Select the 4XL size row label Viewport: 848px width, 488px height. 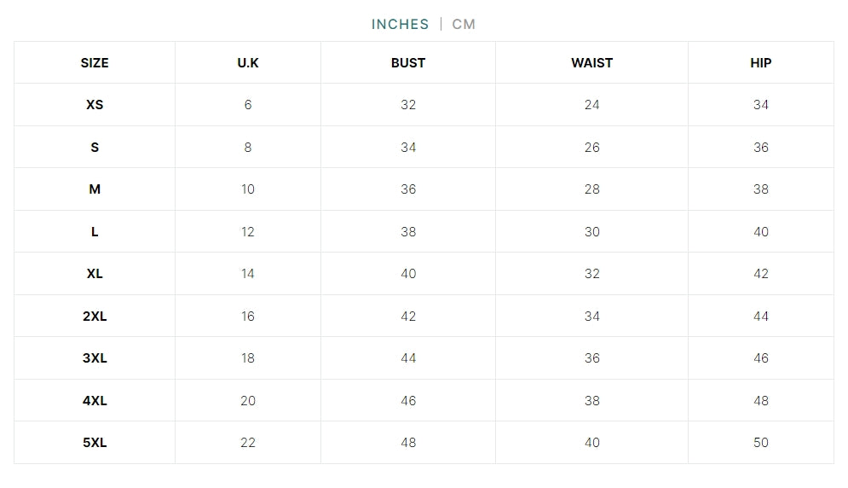(x=95, y=401)
